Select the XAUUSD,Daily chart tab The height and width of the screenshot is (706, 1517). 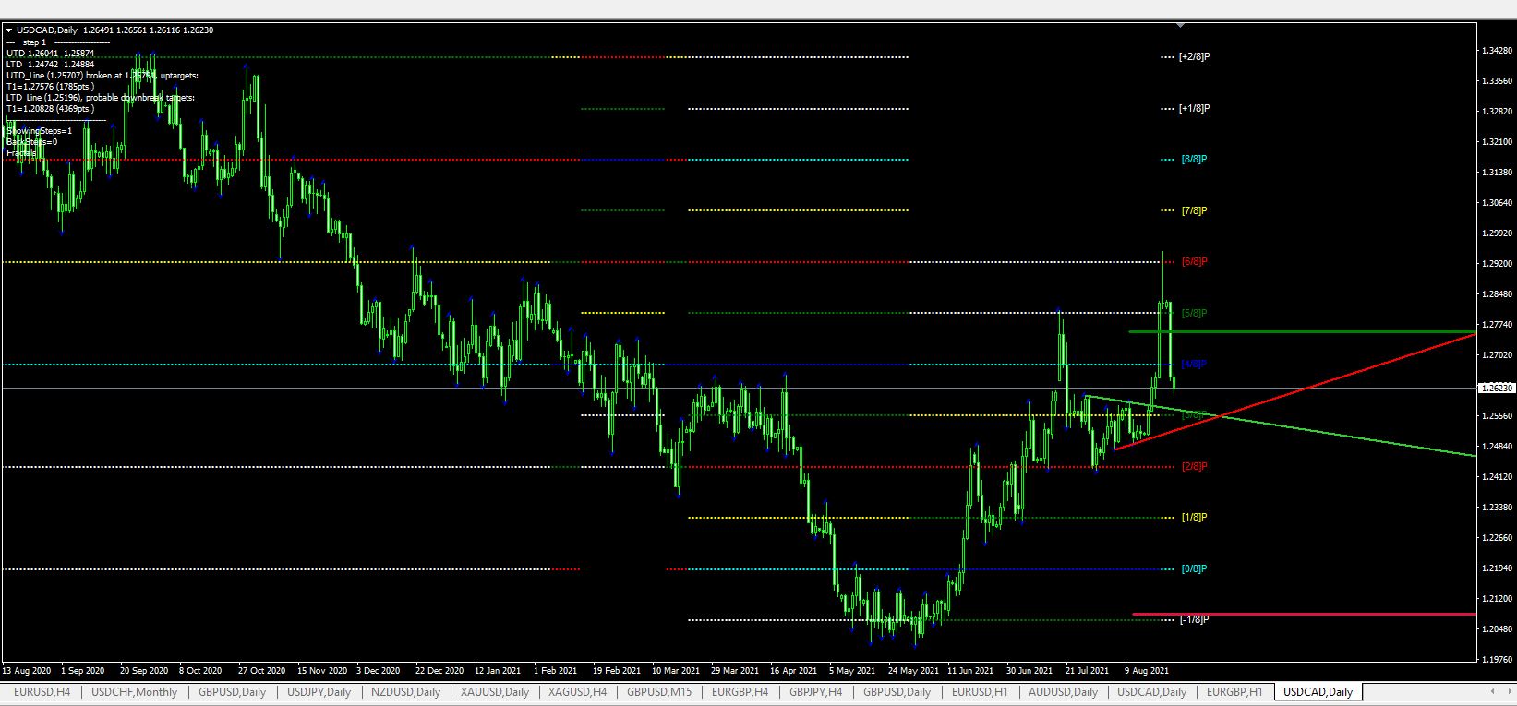495,692
